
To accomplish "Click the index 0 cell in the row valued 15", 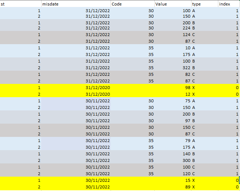I will [x=229, y=180].
